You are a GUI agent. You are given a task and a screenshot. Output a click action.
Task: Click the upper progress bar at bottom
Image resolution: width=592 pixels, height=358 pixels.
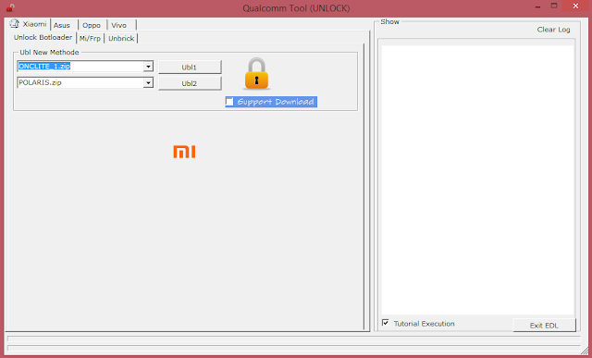pos(294,339)
